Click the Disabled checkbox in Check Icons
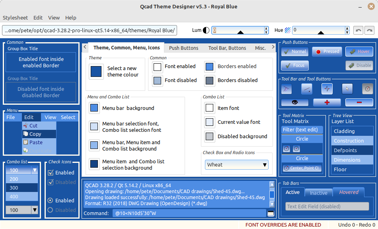This screenshot has width=378, height=229. pos(51,182)
